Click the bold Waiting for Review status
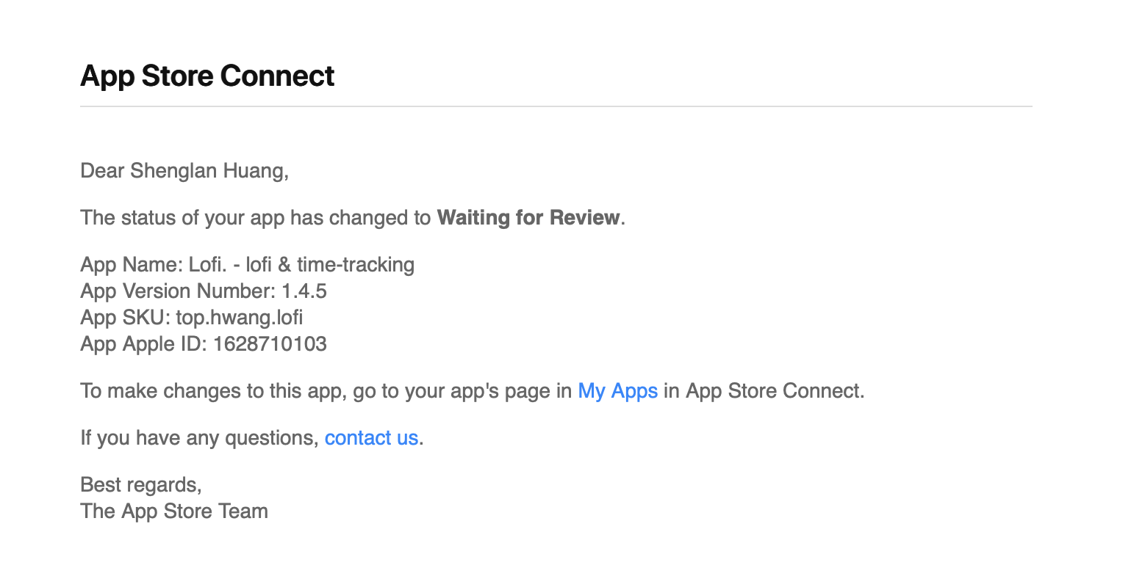Image resolution: width=1145 pixels, height=565 pixels. coord(528,218)
